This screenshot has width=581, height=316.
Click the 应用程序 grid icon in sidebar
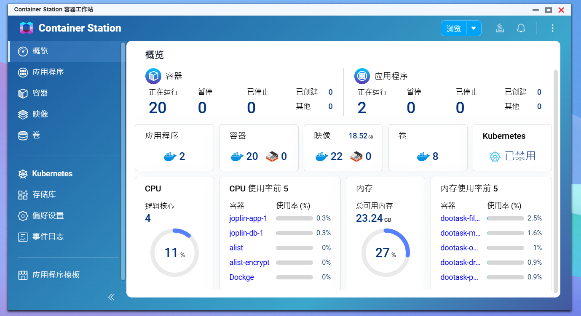(x=23, y=72)
